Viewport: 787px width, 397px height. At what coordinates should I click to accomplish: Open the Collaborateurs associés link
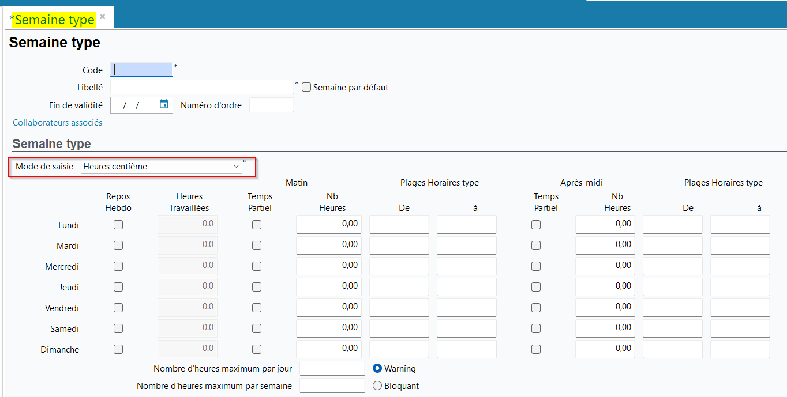tap(57, 123)
